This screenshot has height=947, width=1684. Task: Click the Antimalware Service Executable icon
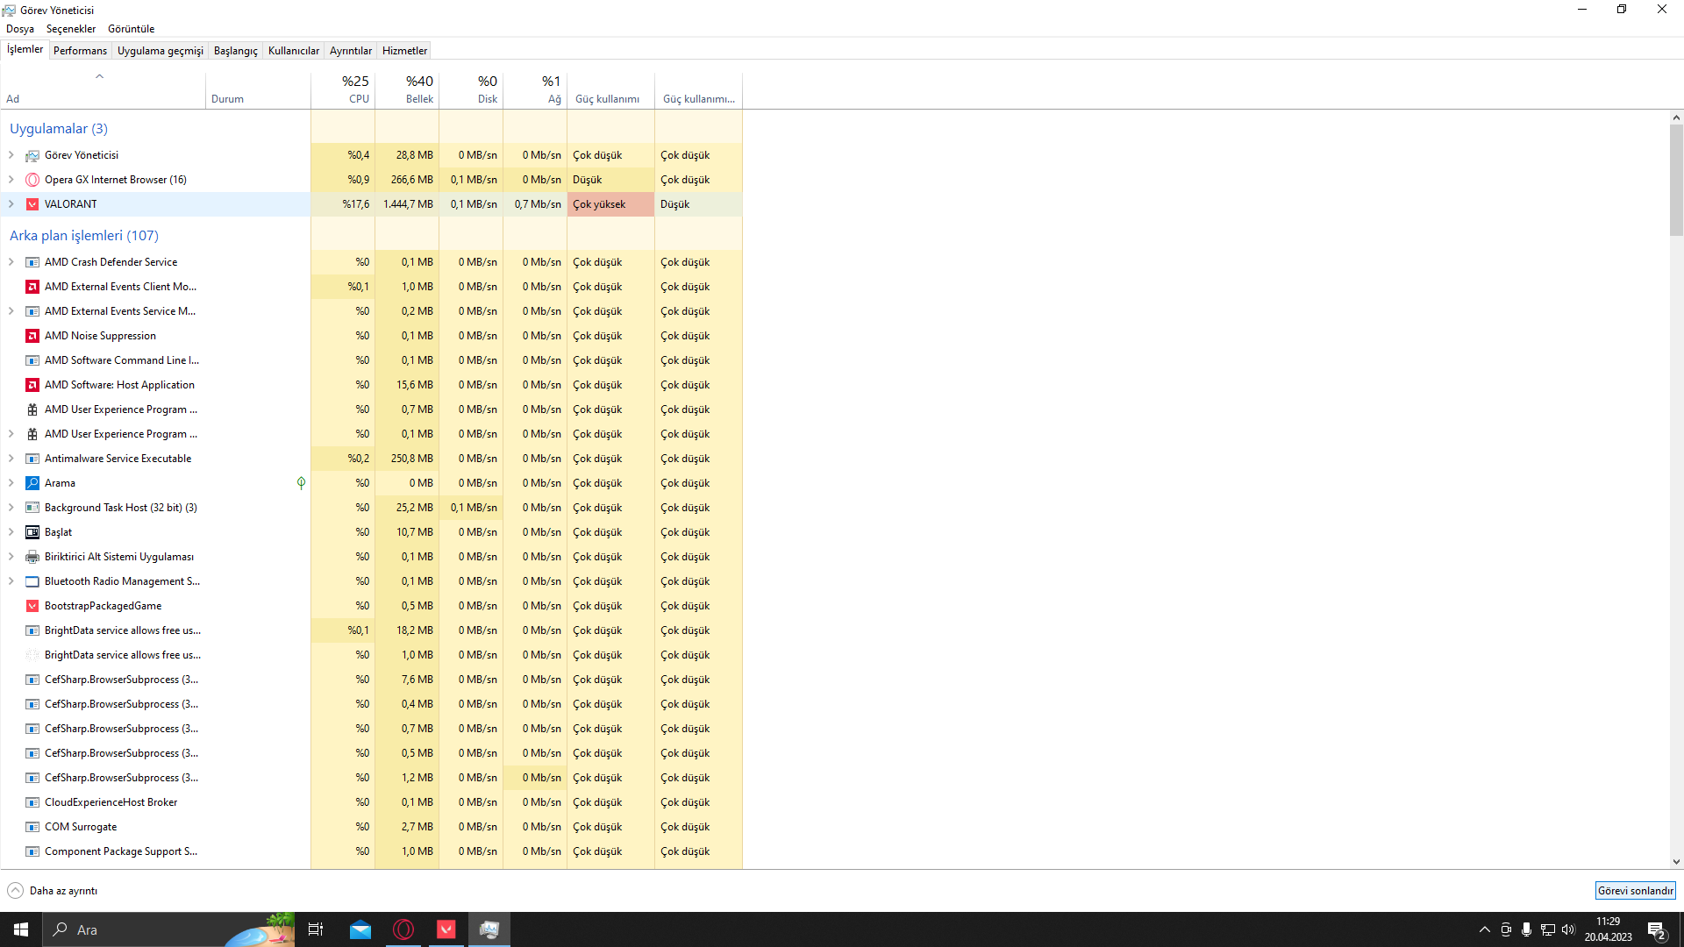tap(32, 459)
